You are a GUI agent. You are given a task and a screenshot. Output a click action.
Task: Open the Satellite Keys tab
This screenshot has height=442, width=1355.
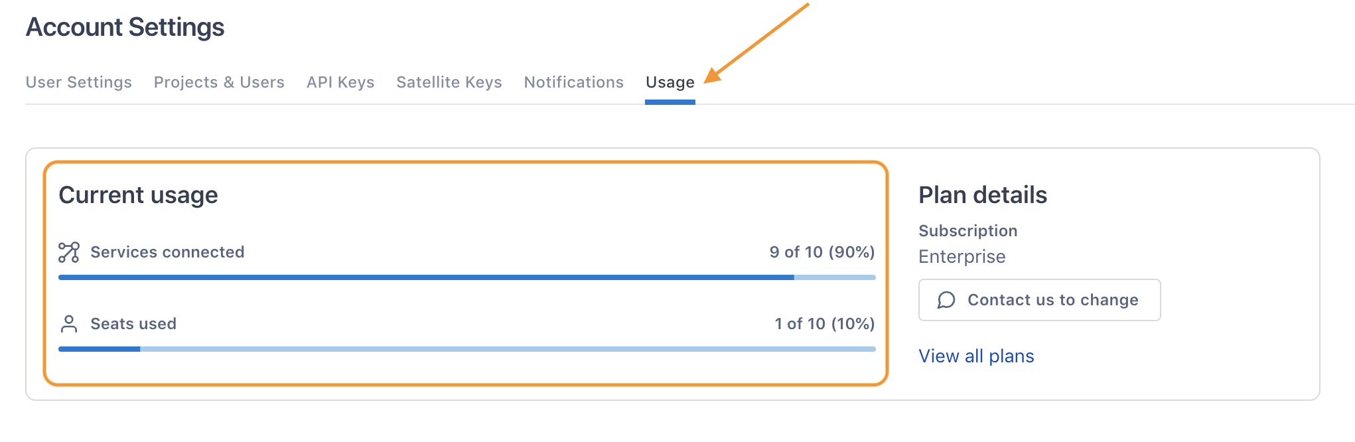[x=449, y=82]
